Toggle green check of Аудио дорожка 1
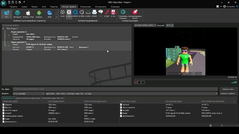 click(x=9, y=45)
